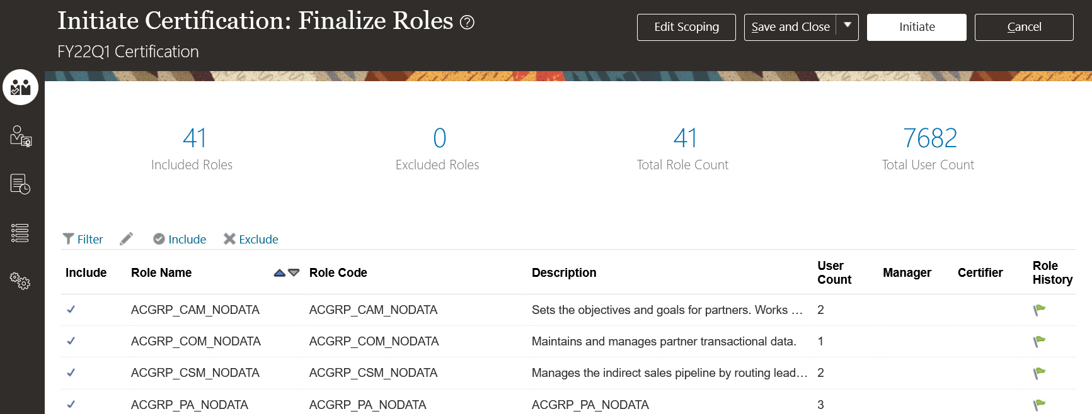
Task: Click the Filter toolbar option
Action: point(83,239)
